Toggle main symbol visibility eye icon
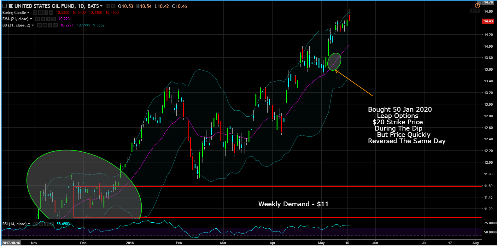The height and width of the screenshot is (246, 497). pyautogui.click(x=108, y=6)
